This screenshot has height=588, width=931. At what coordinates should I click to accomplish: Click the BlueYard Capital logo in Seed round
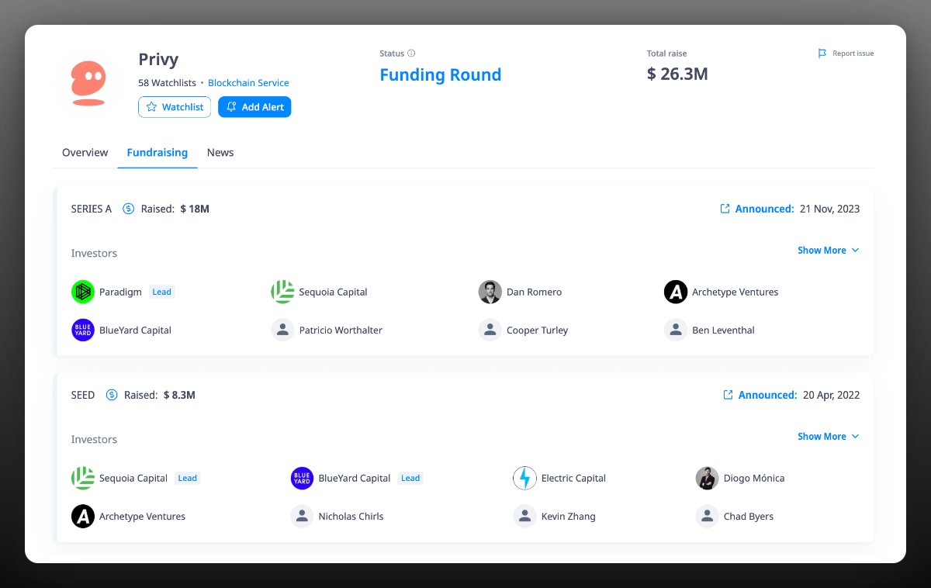[302, 478]
